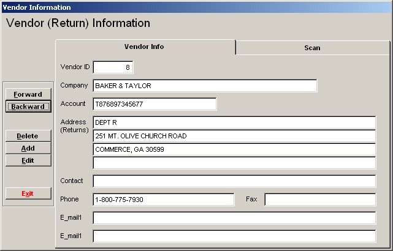Click the Vendor ID label
The width and height of the screenshot is (393, 251).
pyautogui.click(x=75, y=67)
